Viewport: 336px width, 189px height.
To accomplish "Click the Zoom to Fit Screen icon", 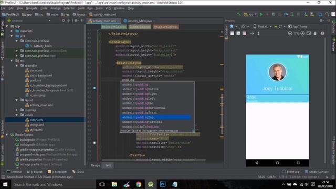I will (x=309, y=34).
